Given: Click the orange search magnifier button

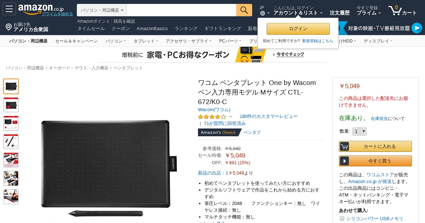Looking at the screenshot, I should click(244, 10).
